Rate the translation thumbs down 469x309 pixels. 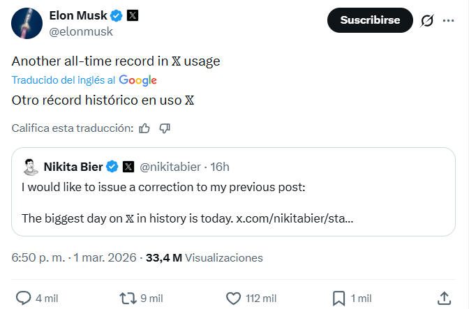tap(165, 128)
